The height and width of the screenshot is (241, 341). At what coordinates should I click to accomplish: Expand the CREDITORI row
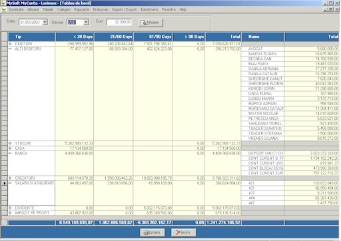click(10, 178)
